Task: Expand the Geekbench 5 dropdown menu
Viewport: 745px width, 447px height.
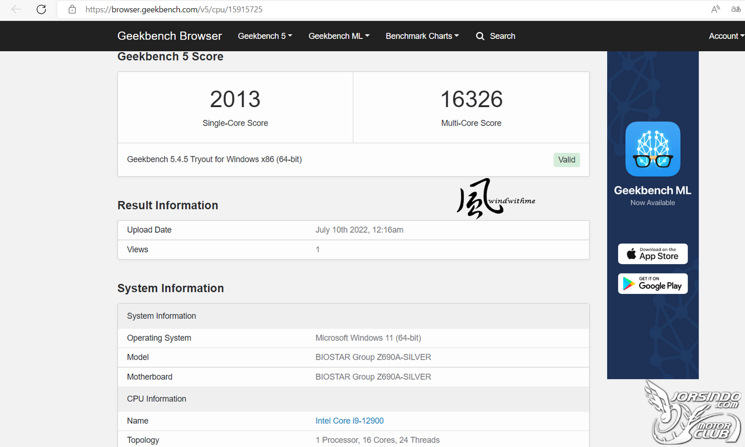Action: click(x=265, y=36)
